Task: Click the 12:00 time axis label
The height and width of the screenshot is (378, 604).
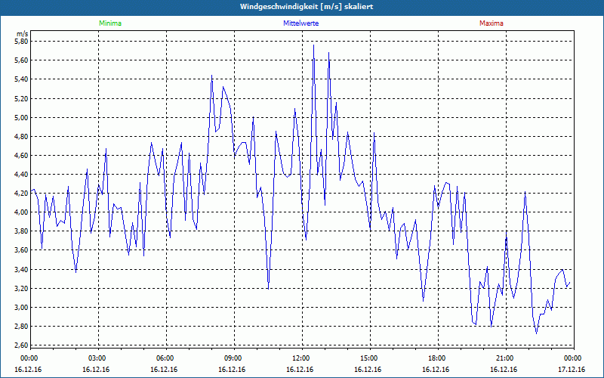Action: point(302,358)
